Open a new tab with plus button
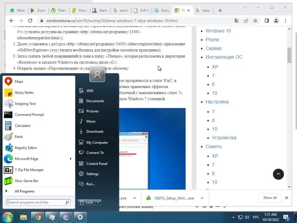This screenshot has width=297, height=223. [x=220, y=10]
